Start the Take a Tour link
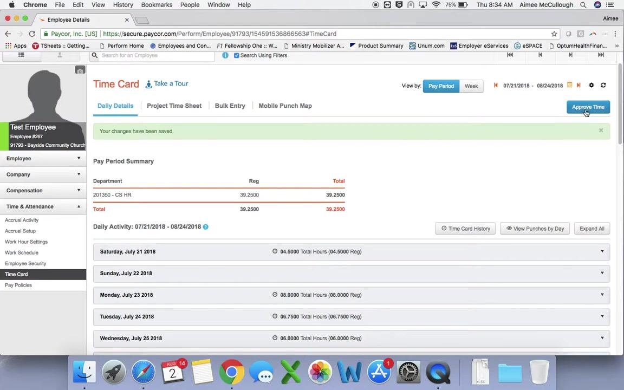624x390 pixels. (x=167, y=83)
